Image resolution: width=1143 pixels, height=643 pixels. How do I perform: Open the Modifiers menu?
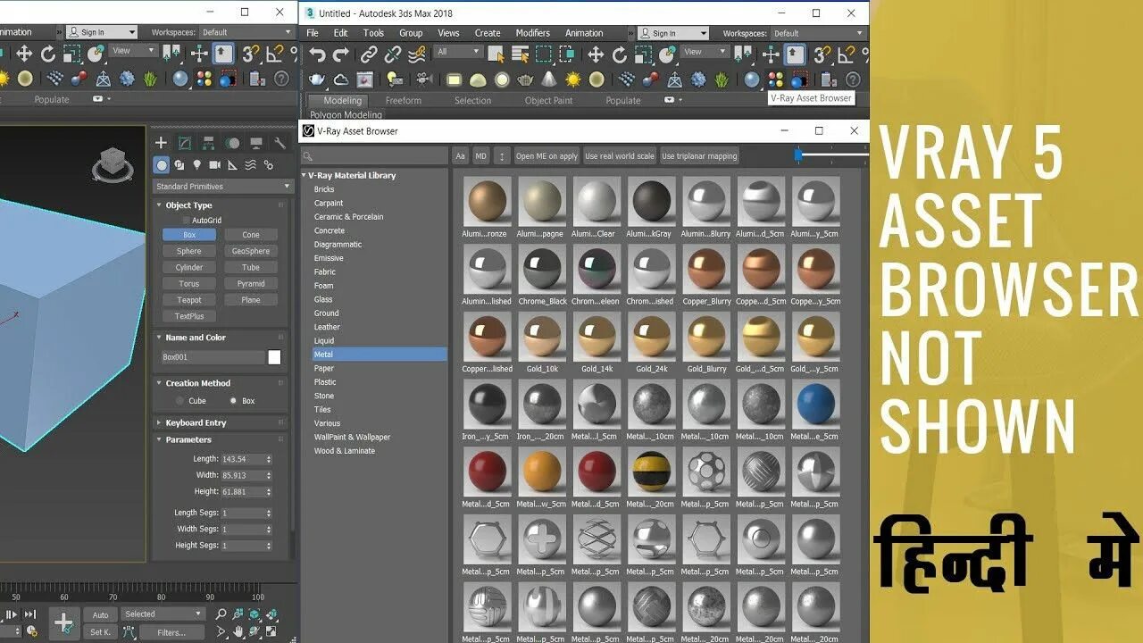point(532,33)
